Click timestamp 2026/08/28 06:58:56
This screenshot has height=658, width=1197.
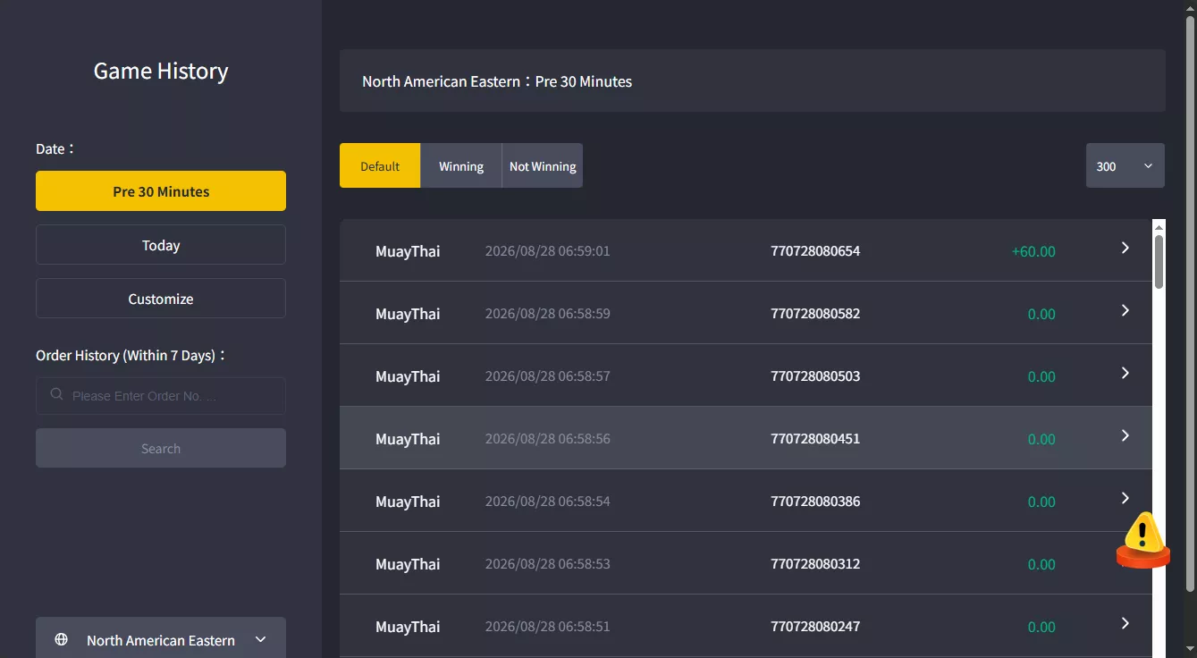point(547,439)
